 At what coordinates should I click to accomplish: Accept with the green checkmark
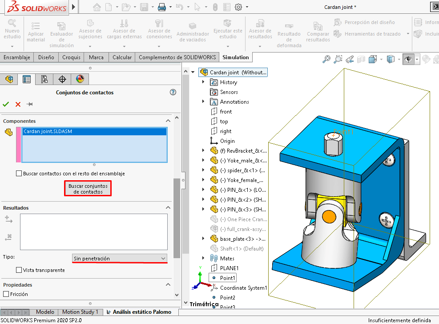coord(6,104)
